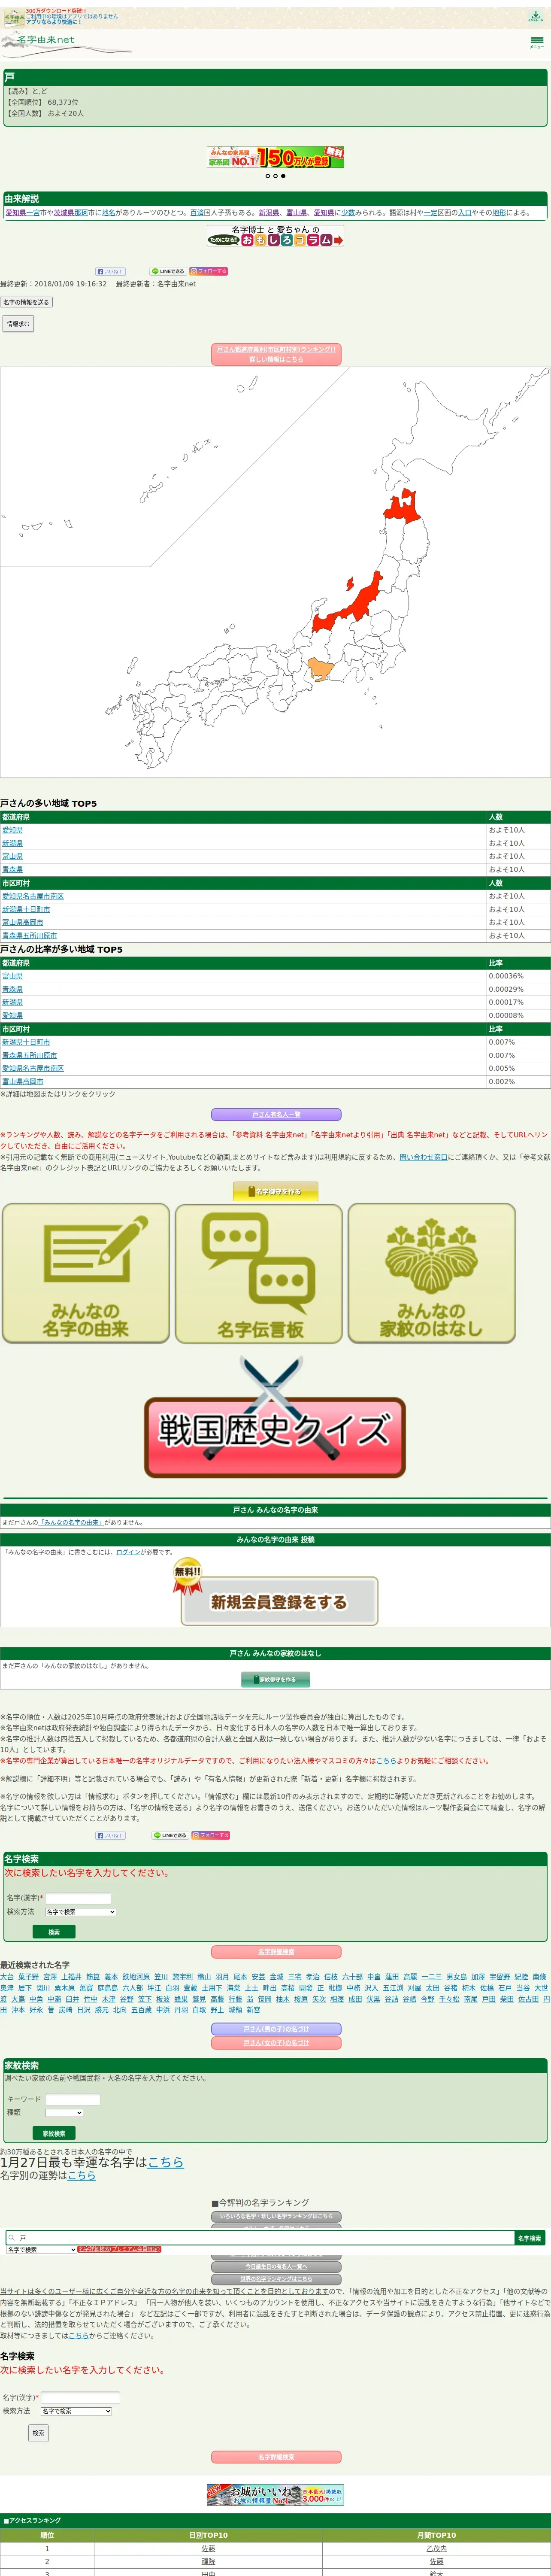Open the 150万人 family tree banner
551x2576 pixels.
(275, 157)
